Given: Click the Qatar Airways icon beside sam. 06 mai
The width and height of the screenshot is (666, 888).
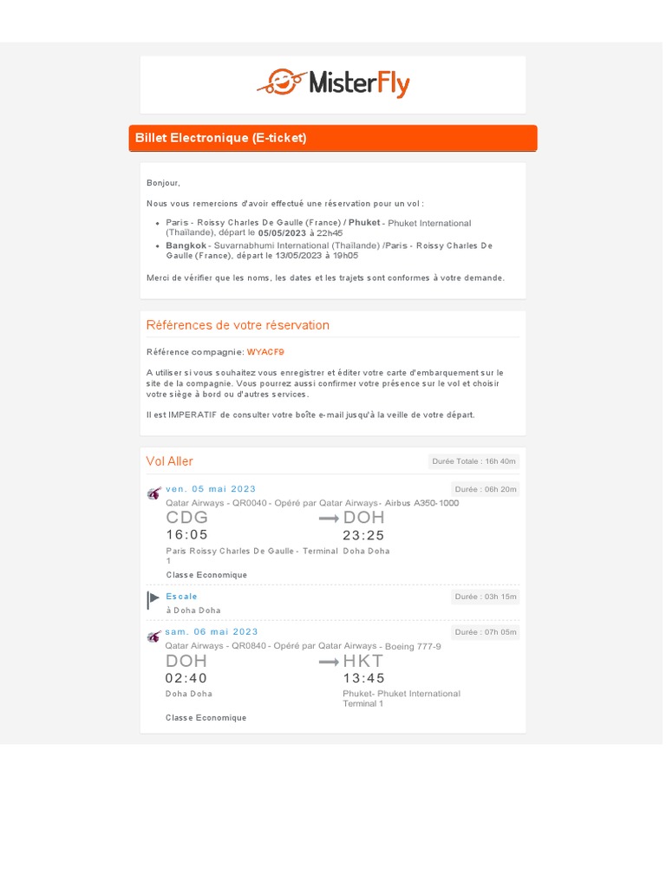Looking at the screenshot, I should pos(154,638).
